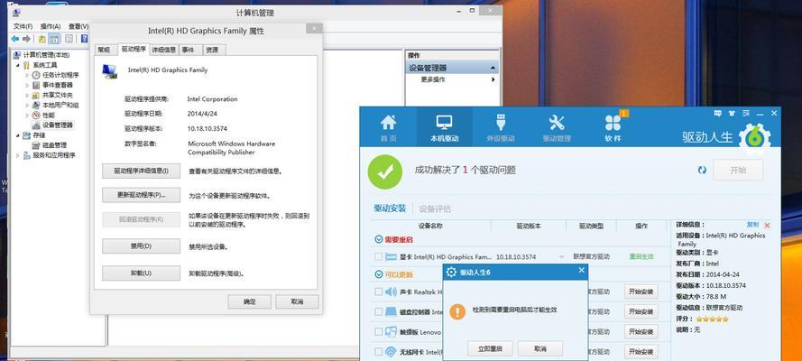Click 禁用(D) button in properties

point(141,246)
